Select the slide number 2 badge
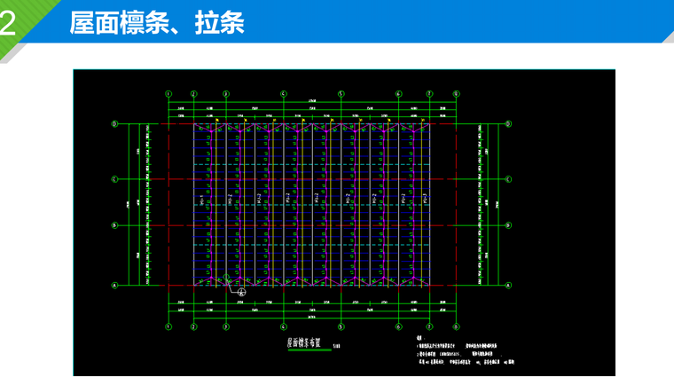 (8, 24)
